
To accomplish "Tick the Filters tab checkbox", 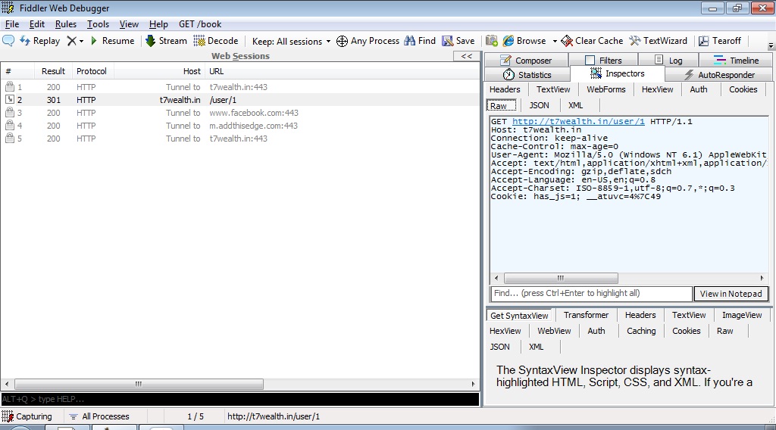I will [x=590, y=61].
